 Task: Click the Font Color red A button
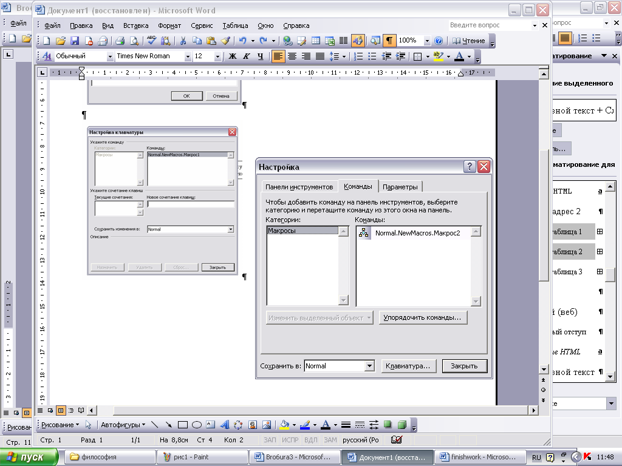coord(459,56)
